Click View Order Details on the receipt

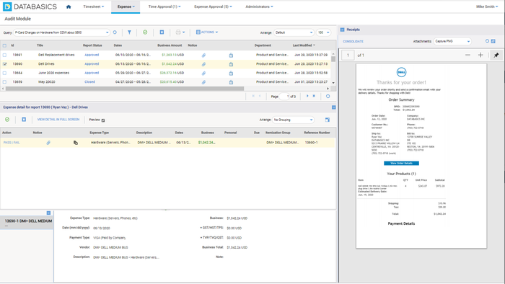[x=401, y=163]
